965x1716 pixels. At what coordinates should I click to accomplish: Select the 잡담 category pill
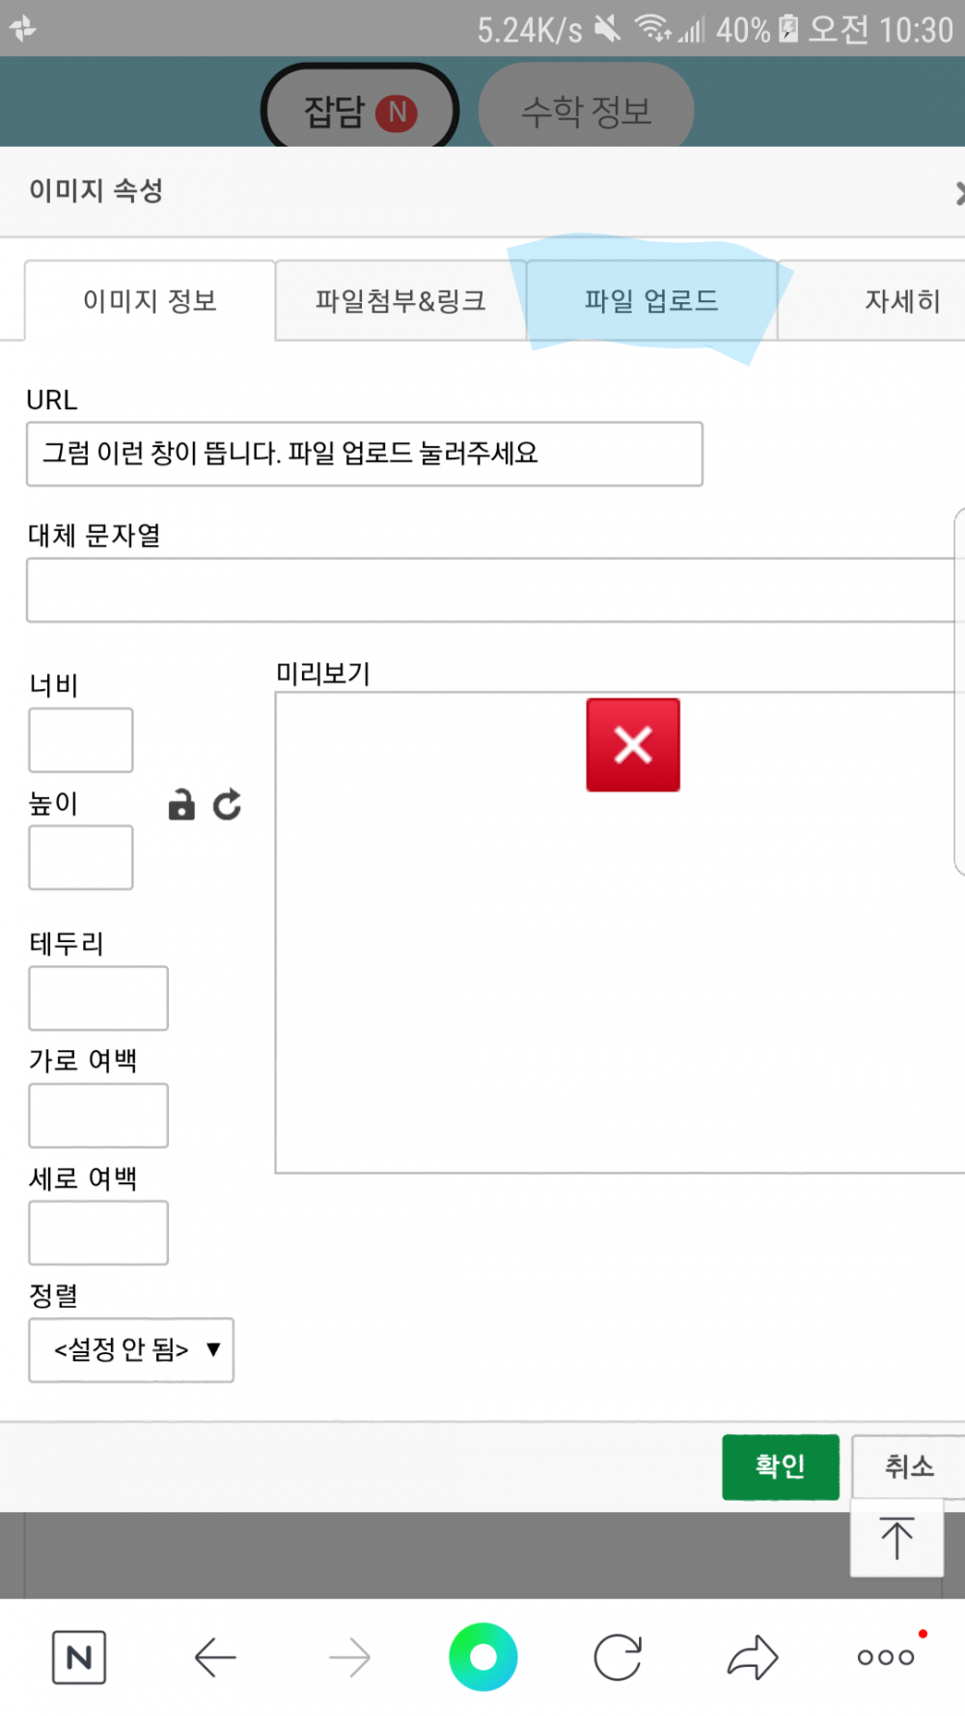click(x=360, y=111)
